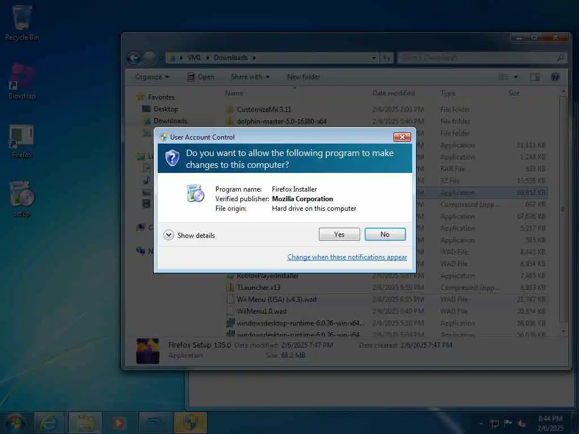Click VM1 in the address breadcrumb
Screen dimensions: 579x434
point(194,58)
